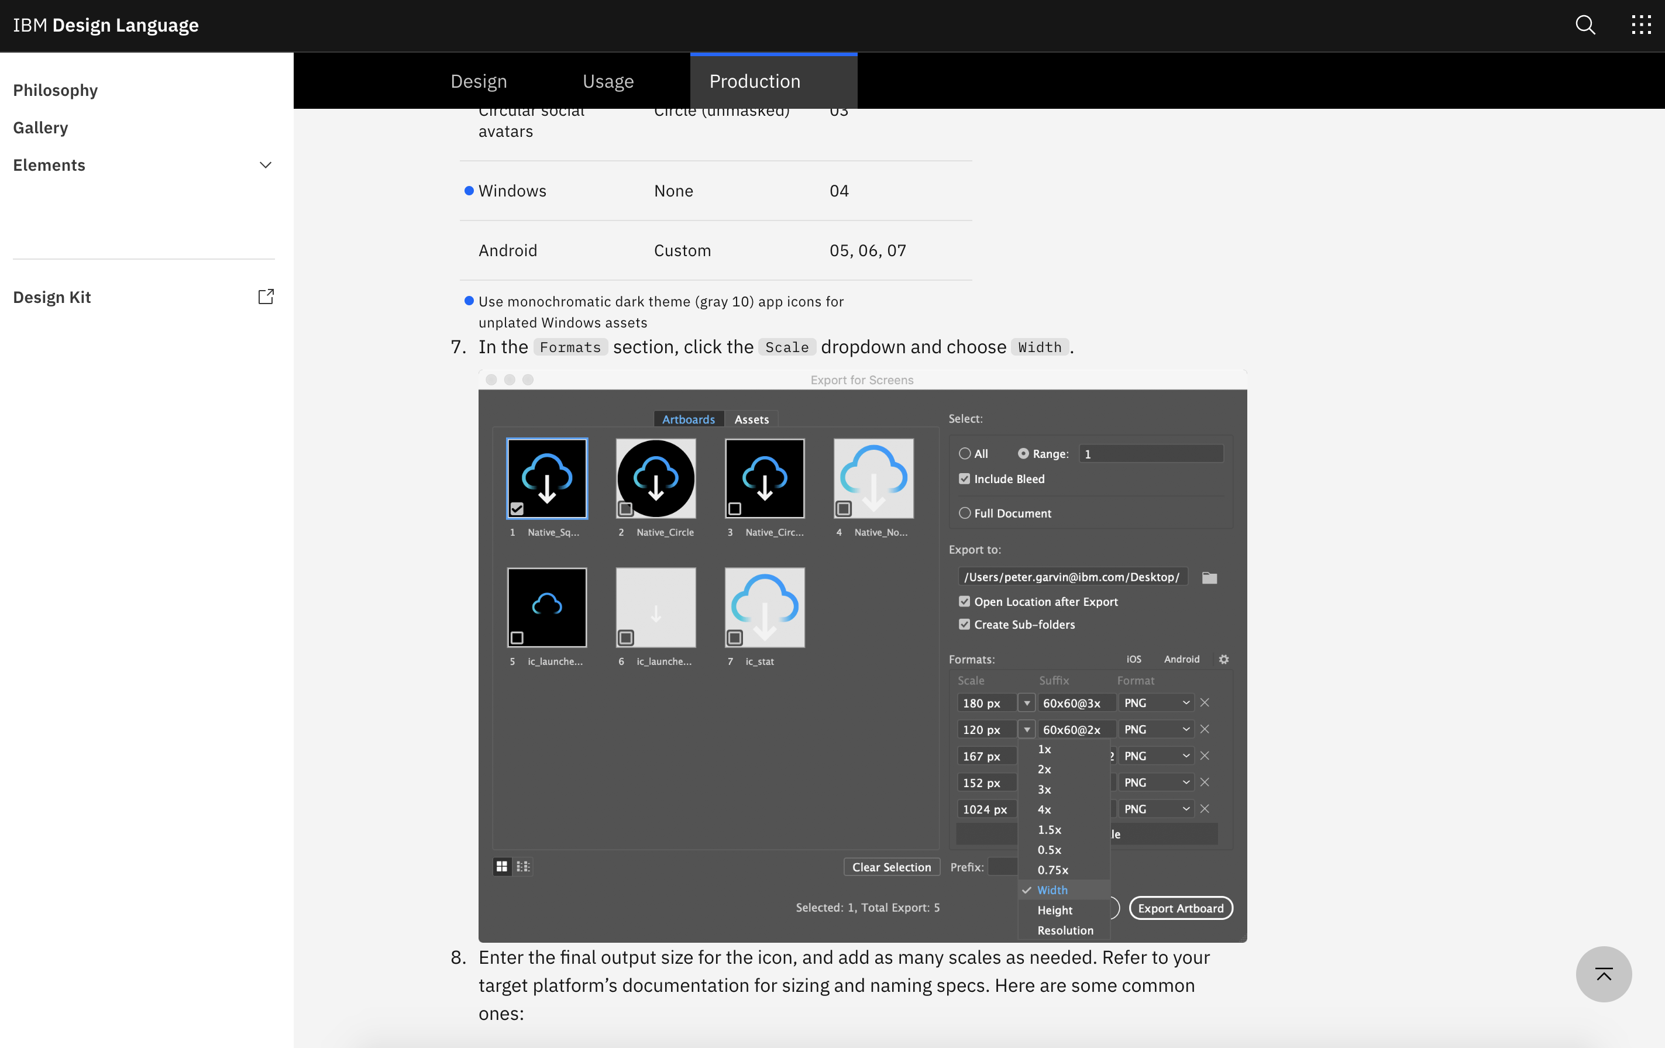1665x1048 pixels.
Task: Switch to the Production tab
Action: point(774,81)
